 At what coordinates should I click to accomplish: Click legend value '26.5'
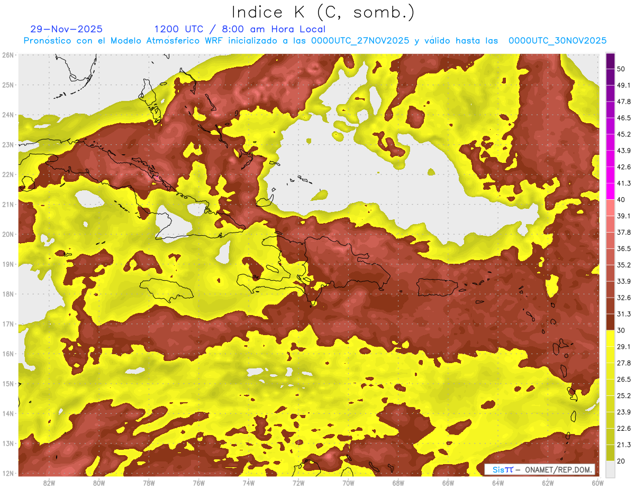click(x=623, y=379)
